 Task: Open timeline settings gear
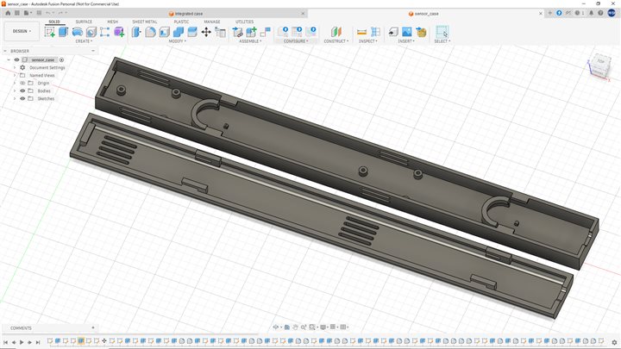click(614, 342)
